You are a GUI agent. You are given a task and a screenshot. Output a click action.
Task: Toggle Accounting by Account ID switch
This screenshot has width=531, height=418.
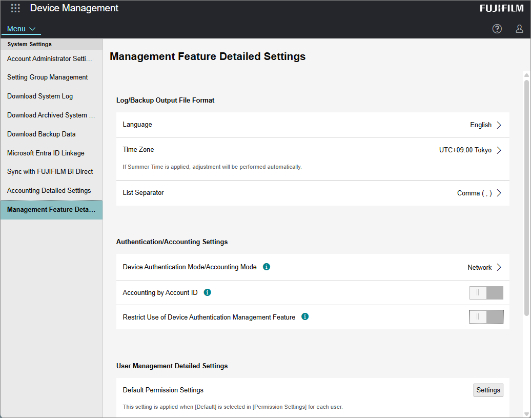tap(486, 293)
